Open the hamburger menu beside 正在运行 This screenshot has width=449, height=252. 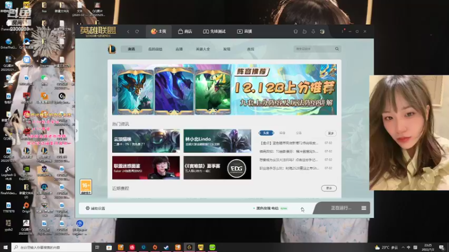click(x=364, y=208)
